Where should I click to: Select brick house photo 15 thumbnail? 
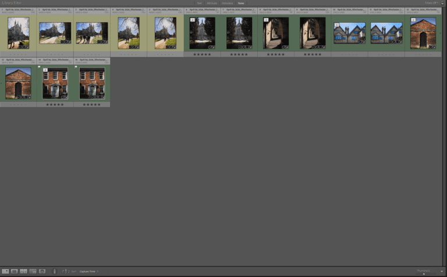pyautogui.click(x=92, y=83)
